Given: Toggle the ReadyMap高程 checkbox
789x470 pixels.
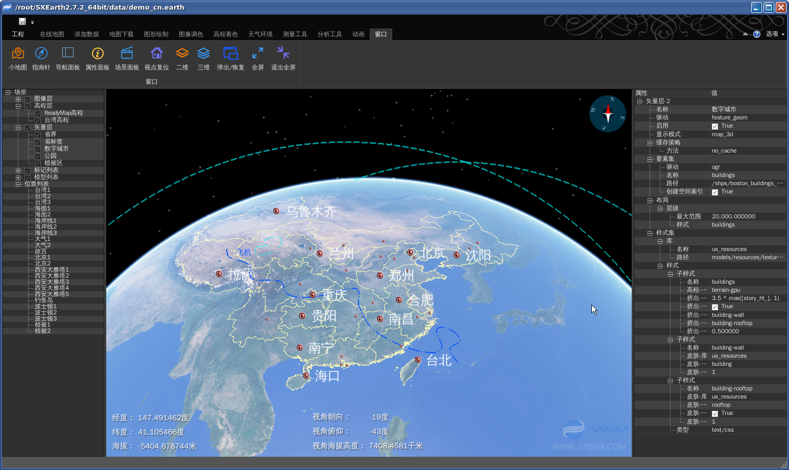Looking at the screenshot, I should 38,113.
